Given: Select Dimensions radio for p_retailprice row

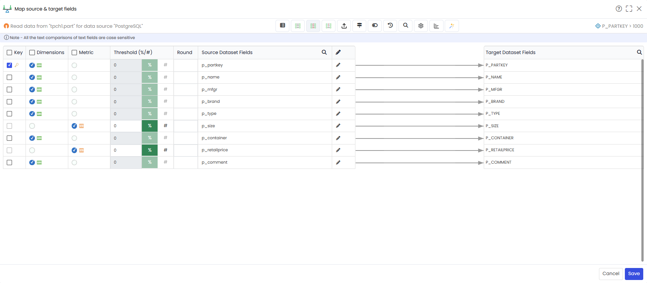Looking at the screenshot, I should [x=32, y=150].
